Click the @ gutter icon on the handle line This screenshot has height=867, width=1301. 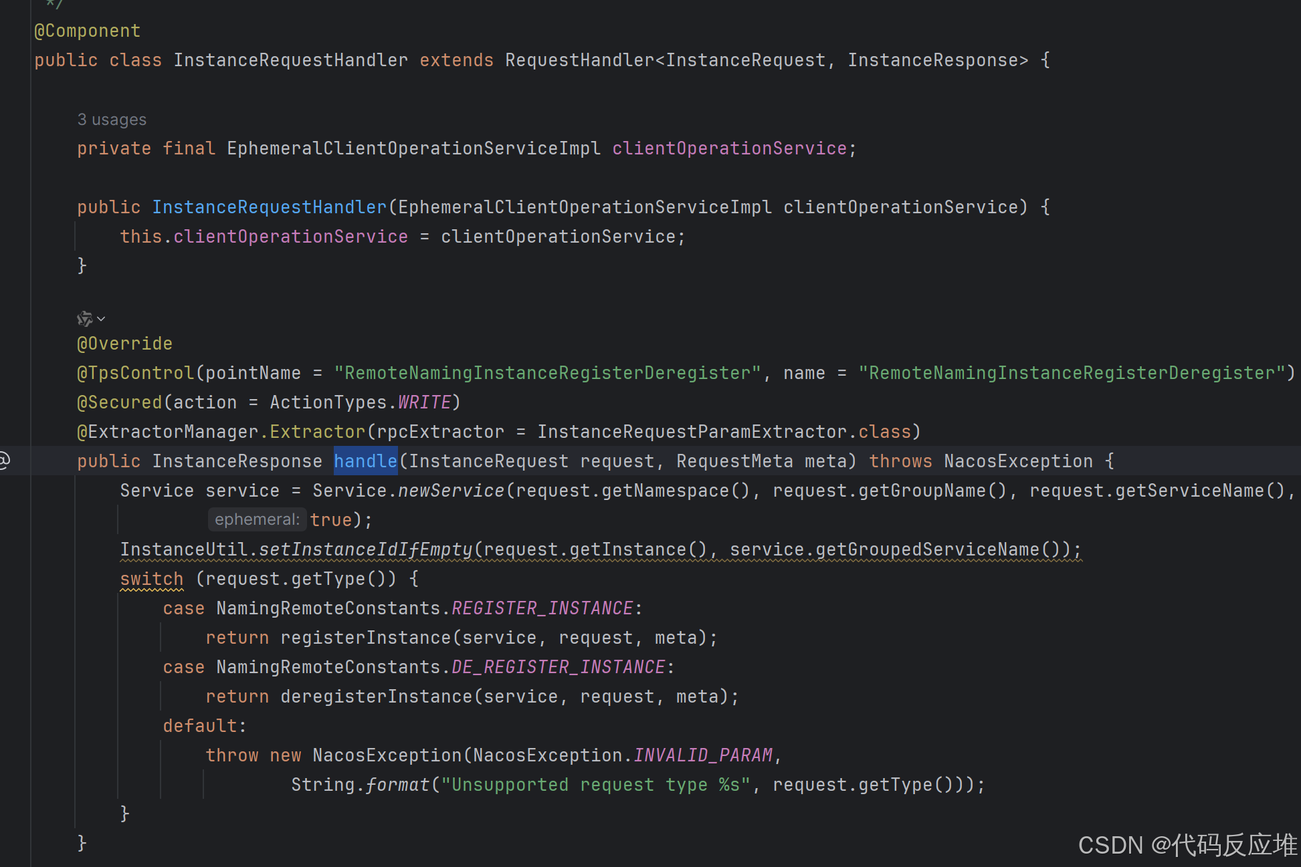click(x=4, y=461)
